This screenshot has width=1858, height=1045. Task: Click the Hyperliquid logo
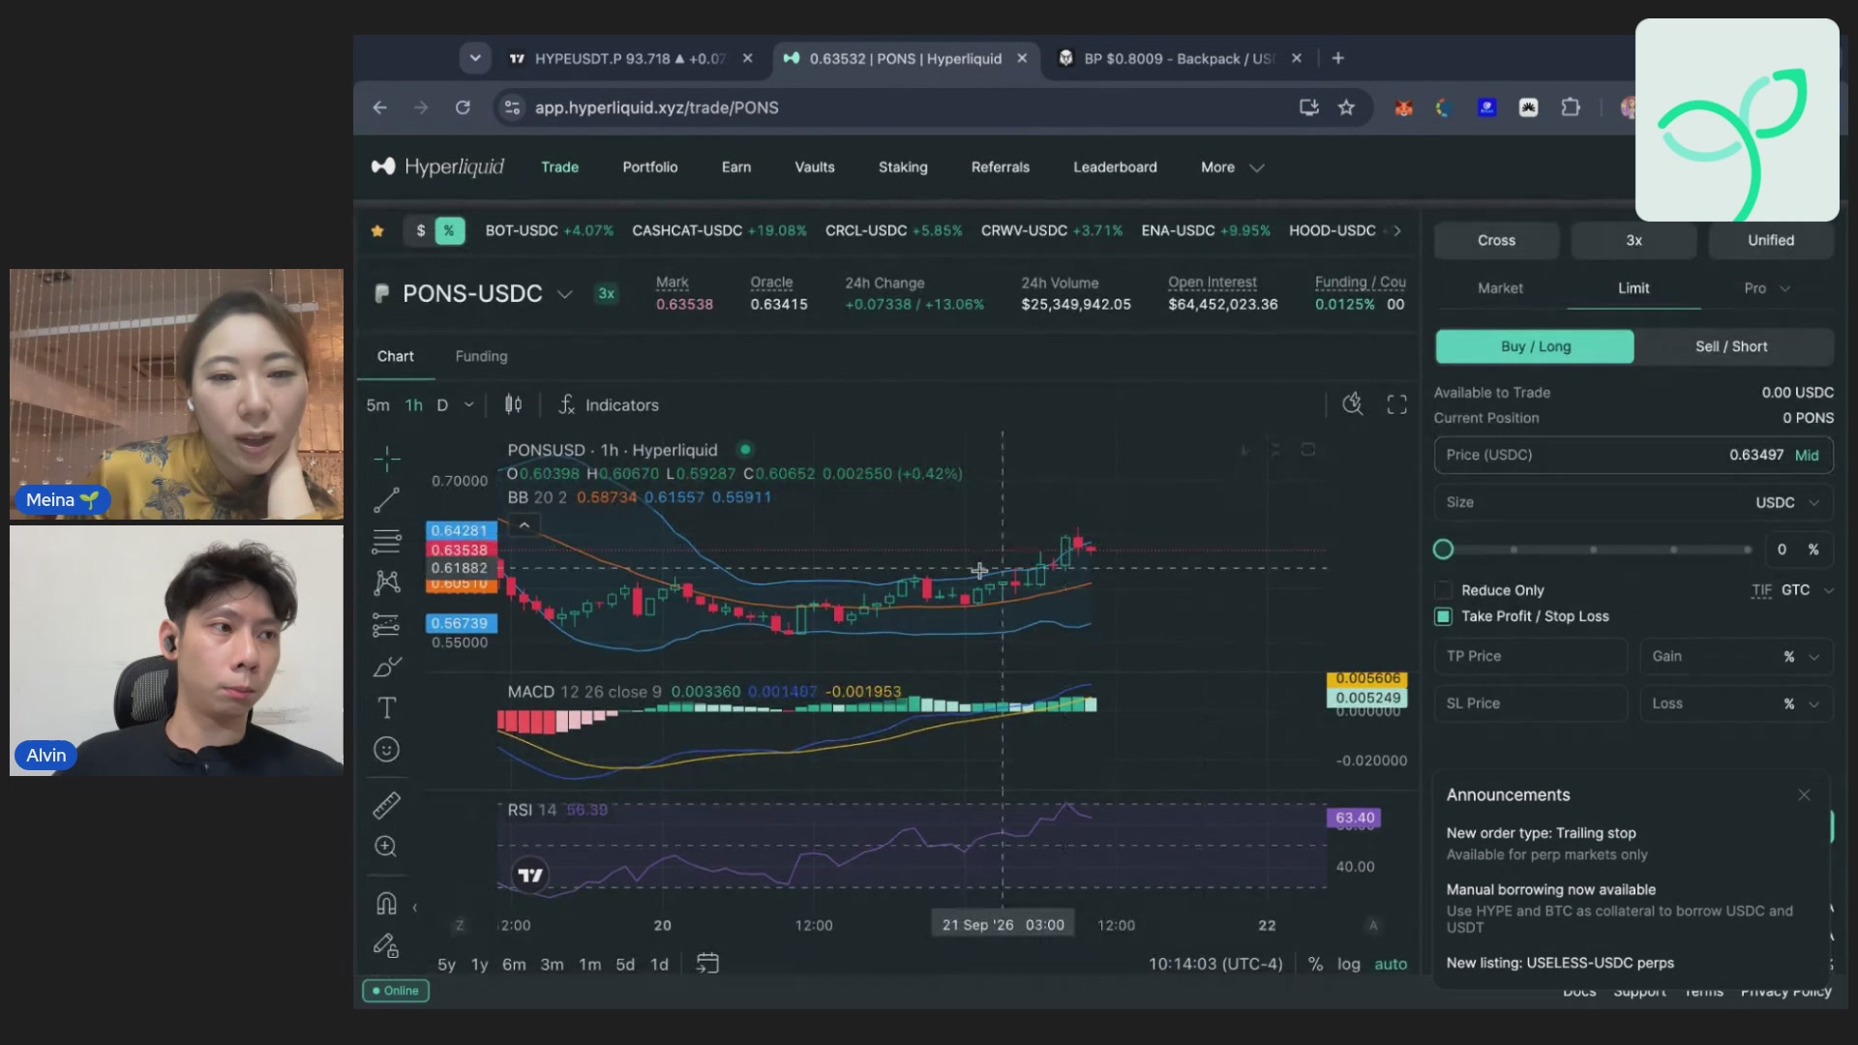(437, 166)
